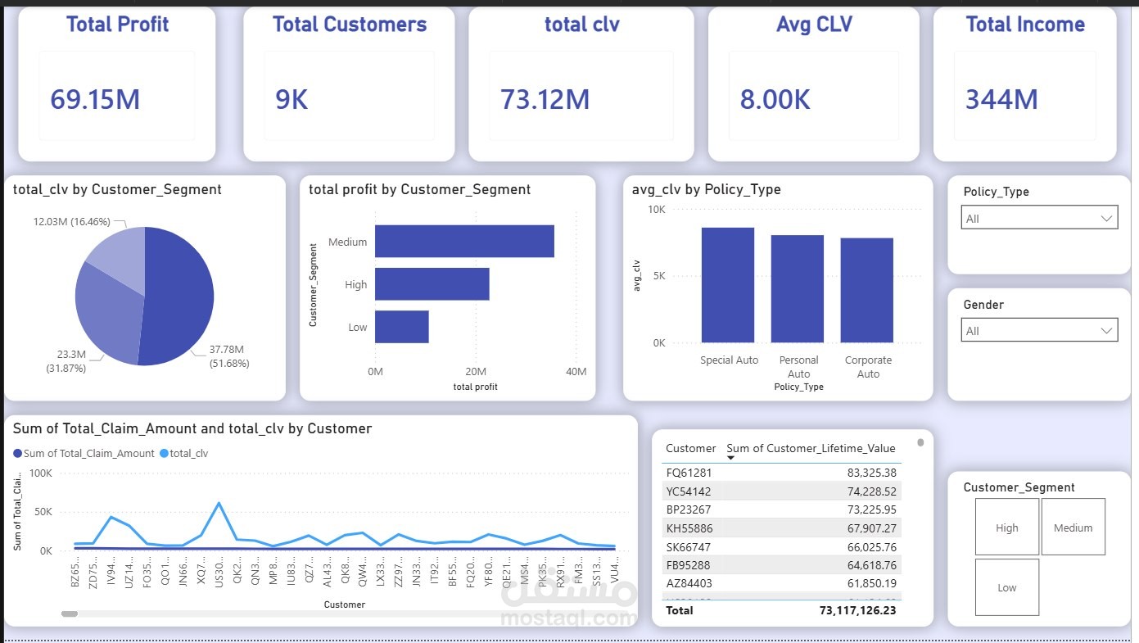Click the US30 peak on the total_clv line
The width and height of the screenshot is (1139, 643).
pos(219,503)
